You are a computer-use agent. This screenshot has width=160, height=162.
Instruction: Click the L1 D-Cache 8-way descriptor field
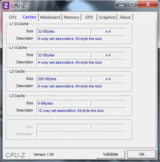click(81, 39)
